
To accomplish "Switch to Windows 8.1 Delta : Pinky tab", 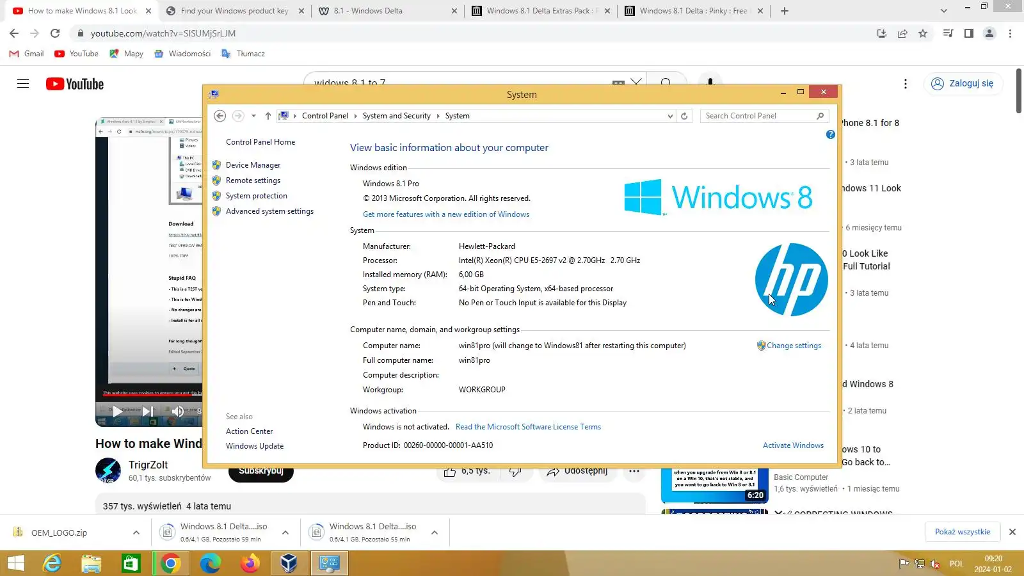I will pyautogui.click(x=694, y=11).
